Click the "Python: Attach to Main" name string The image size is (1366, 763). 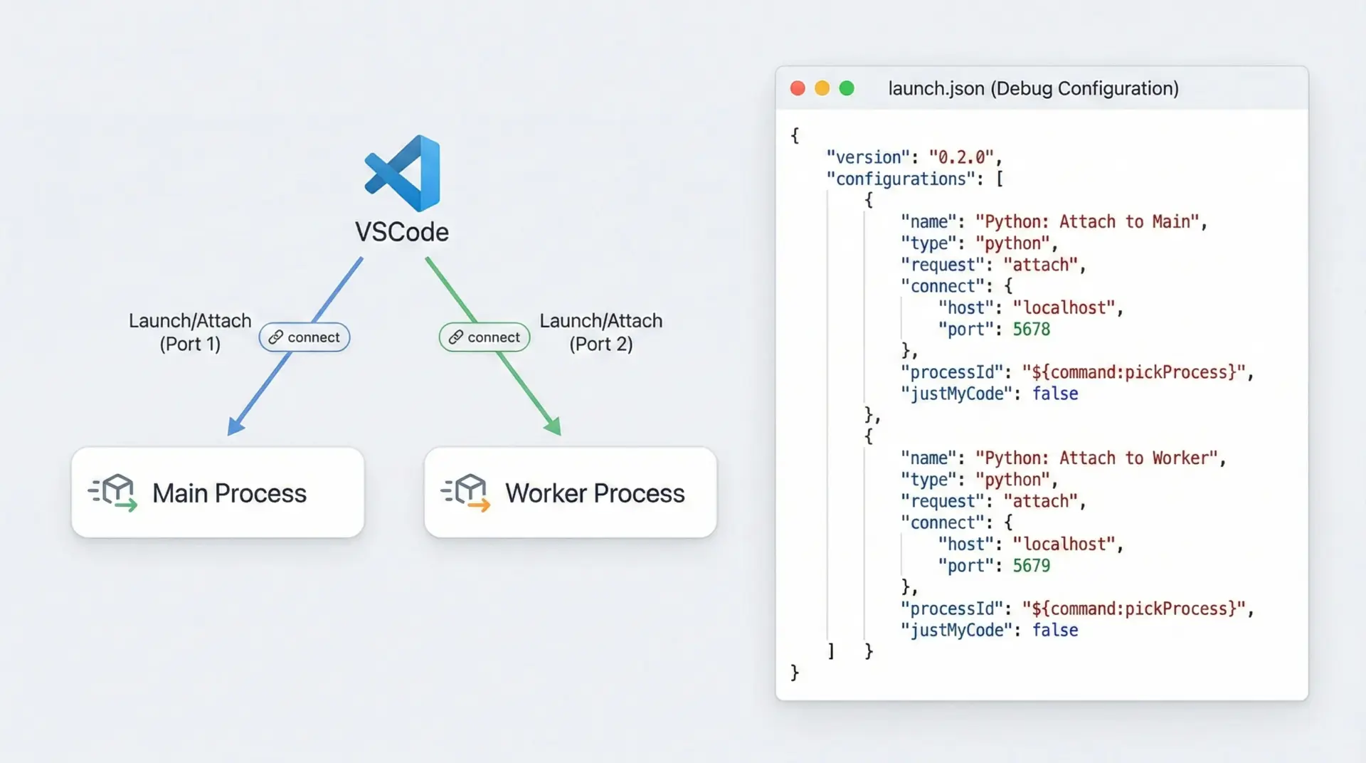pyautogui.click(x=1086, y=222)
